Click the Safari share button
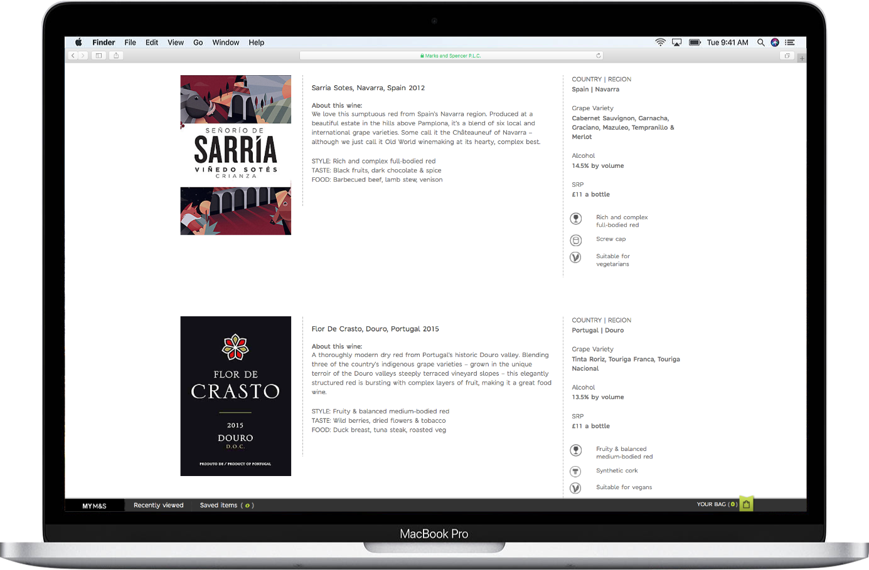The height and width of the screenshot is (570, 869). pyautogui.click(x=116, y=56)
